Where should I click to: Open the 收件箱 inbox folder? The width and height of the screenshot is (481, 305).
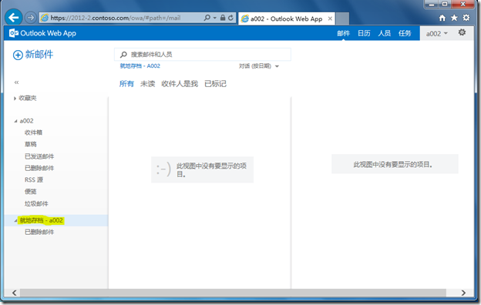point(33,132)
